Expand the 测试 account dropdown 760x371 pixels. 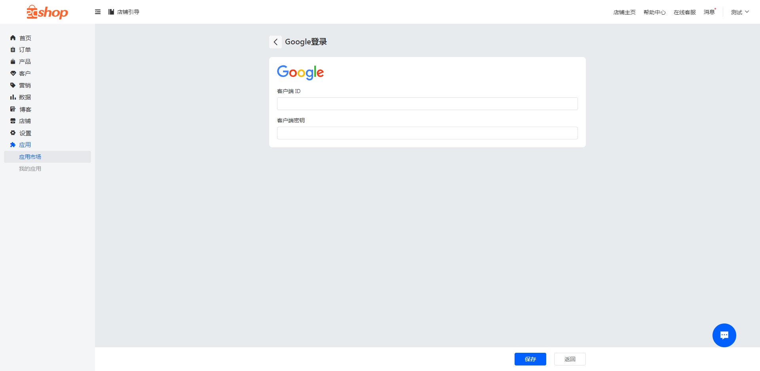(x=740, y=12)
